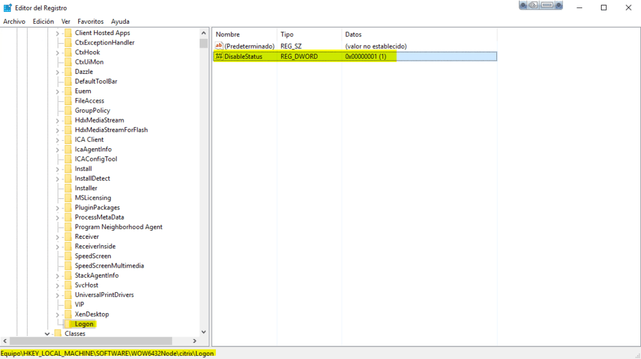Open the Ayuda menu
Viewport: 641px width, 359px height.
point(120,21)
